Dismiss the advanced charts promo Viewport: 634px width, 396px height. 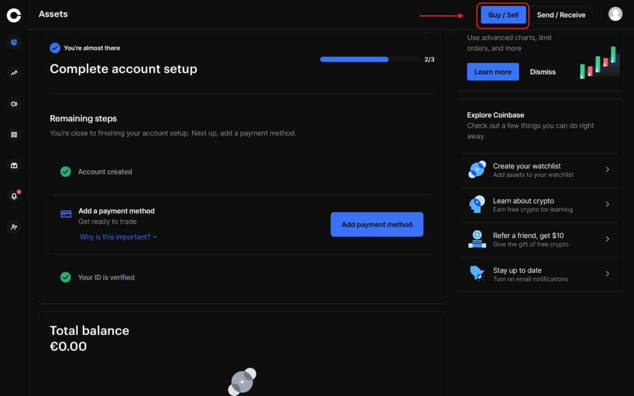coord(542,72)
